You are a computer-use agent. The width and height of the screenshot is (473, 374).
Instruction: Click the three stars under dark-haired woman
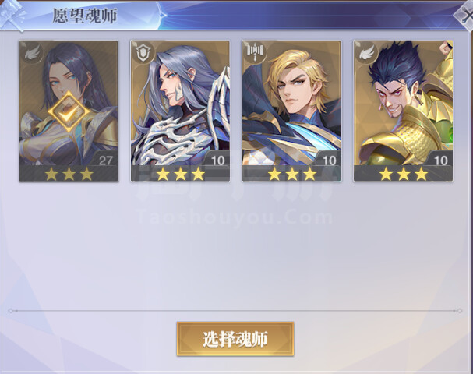pyautogui.click(x=69, y=174)
